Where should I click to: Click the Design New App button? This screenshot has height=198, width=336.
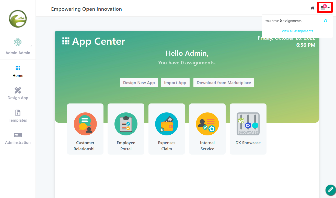139,83
